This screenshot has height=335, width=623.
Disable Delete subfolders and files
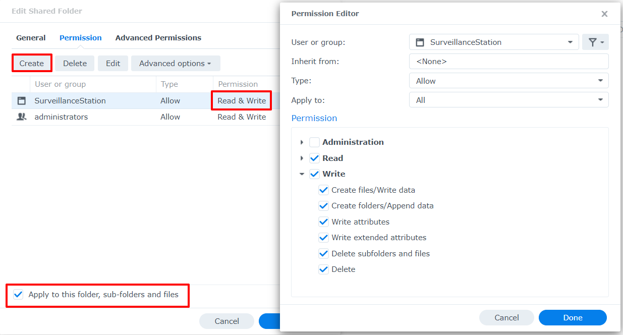[x=323, y=253]
